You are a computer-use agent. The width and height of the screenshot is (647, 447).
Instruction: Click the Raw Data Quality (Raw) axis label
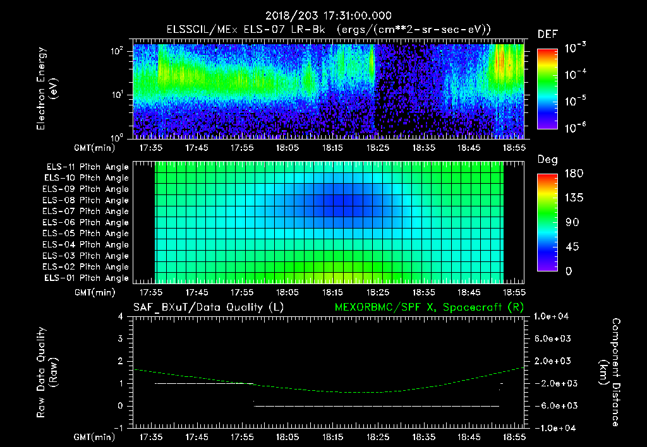47,372
